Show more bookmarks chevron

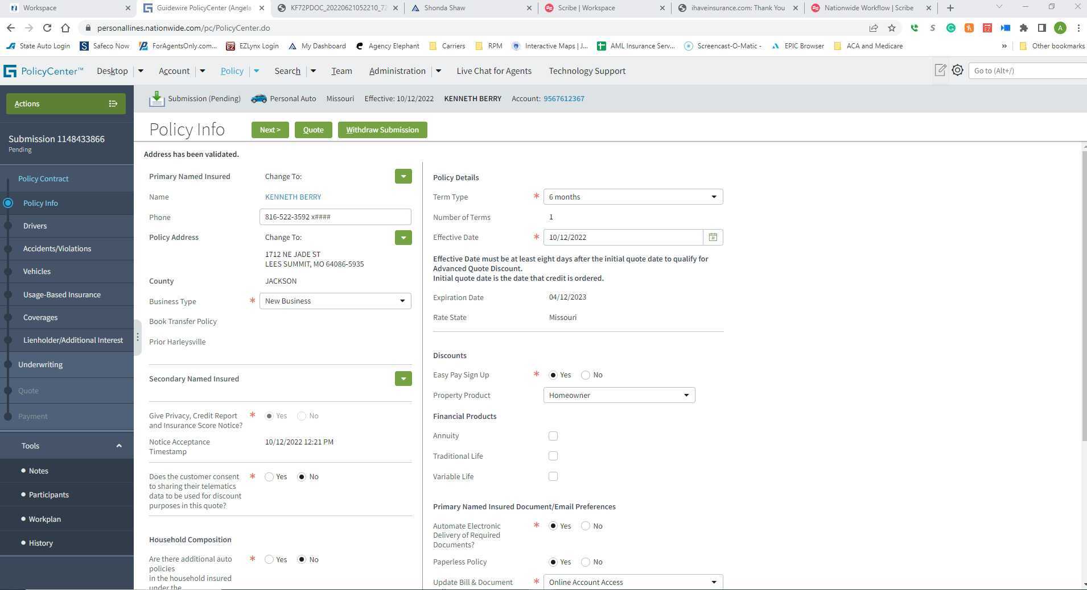1004,46
